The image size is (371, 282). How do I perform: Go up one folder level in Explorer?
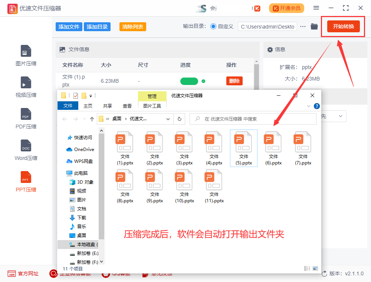[x=92, y=119]
